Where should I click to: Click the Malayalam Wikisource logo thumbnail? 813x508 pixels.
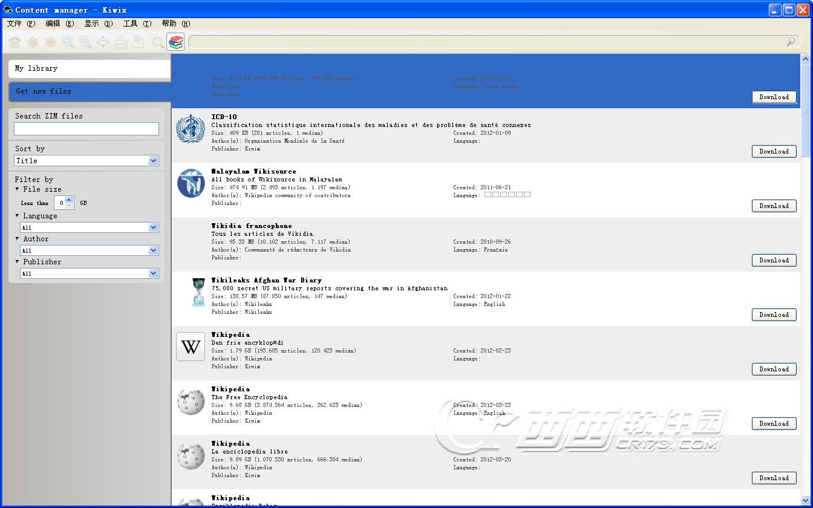click(x=191, y=183)
